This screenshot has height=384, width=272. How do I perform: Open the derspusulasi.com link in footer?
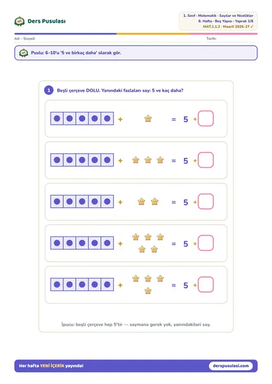pos(231,366)
